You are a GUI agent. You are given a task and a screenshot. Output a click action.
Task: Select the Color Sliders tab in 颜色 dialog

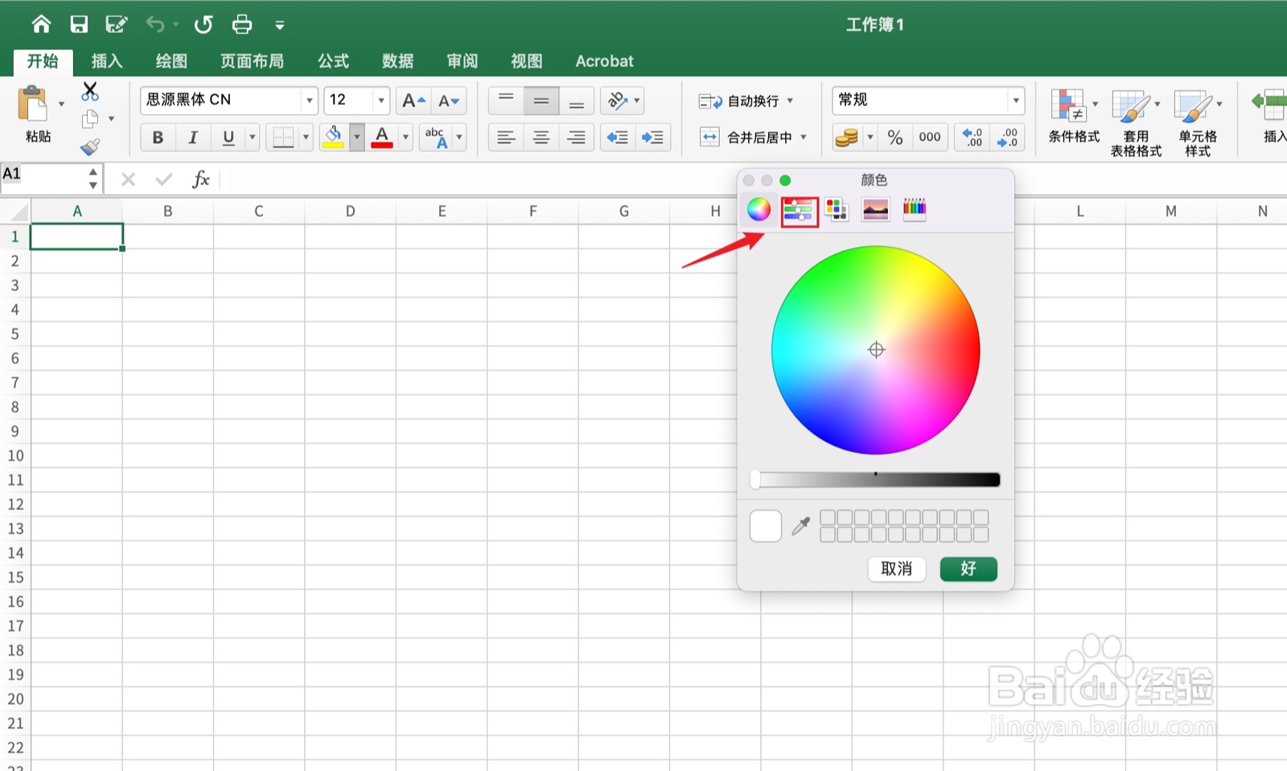pos(799,209)
